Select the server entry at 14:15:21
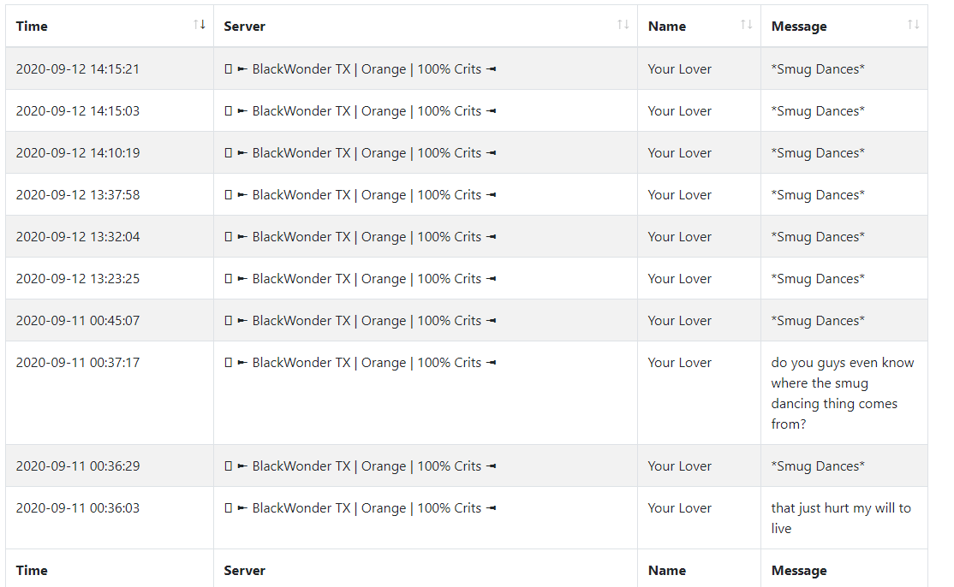Screen dimensions: 954x587 coord(361,69)
